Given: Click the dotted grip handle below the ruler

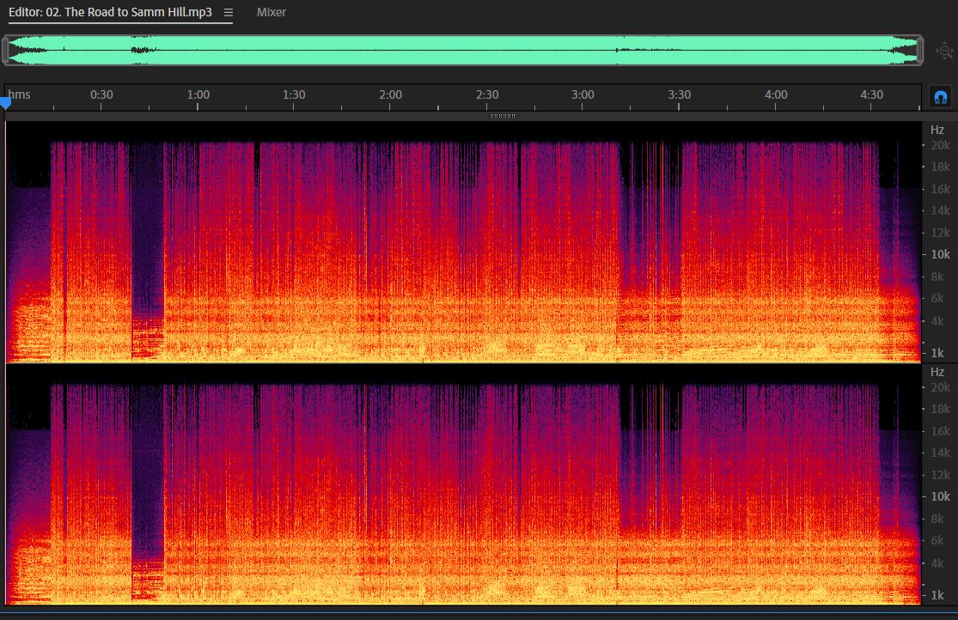Looking at the screenshot, I should (503, 115).
